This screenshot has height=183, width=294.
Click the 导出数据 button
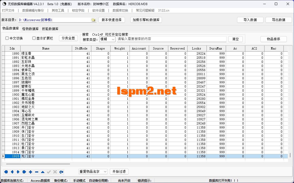click(x=278, y=20)
